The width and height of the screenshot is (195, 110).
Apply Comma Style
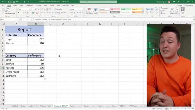coord(77,13)
